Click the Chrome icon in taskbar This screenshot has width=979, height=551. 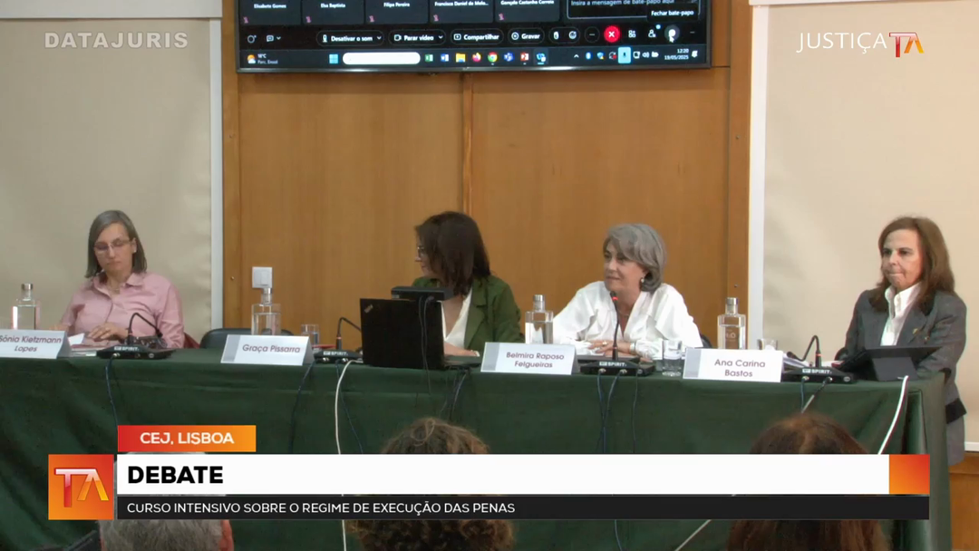(492, 58)
